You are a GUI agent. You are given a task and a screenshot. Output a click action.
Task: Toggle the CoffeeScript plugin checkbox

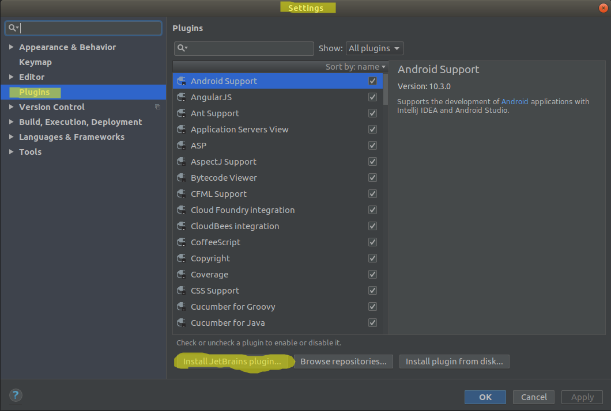[x=372, y=242]
